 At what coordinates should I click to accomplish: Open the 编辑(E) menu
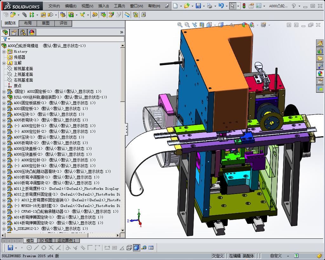click(71, 6)
